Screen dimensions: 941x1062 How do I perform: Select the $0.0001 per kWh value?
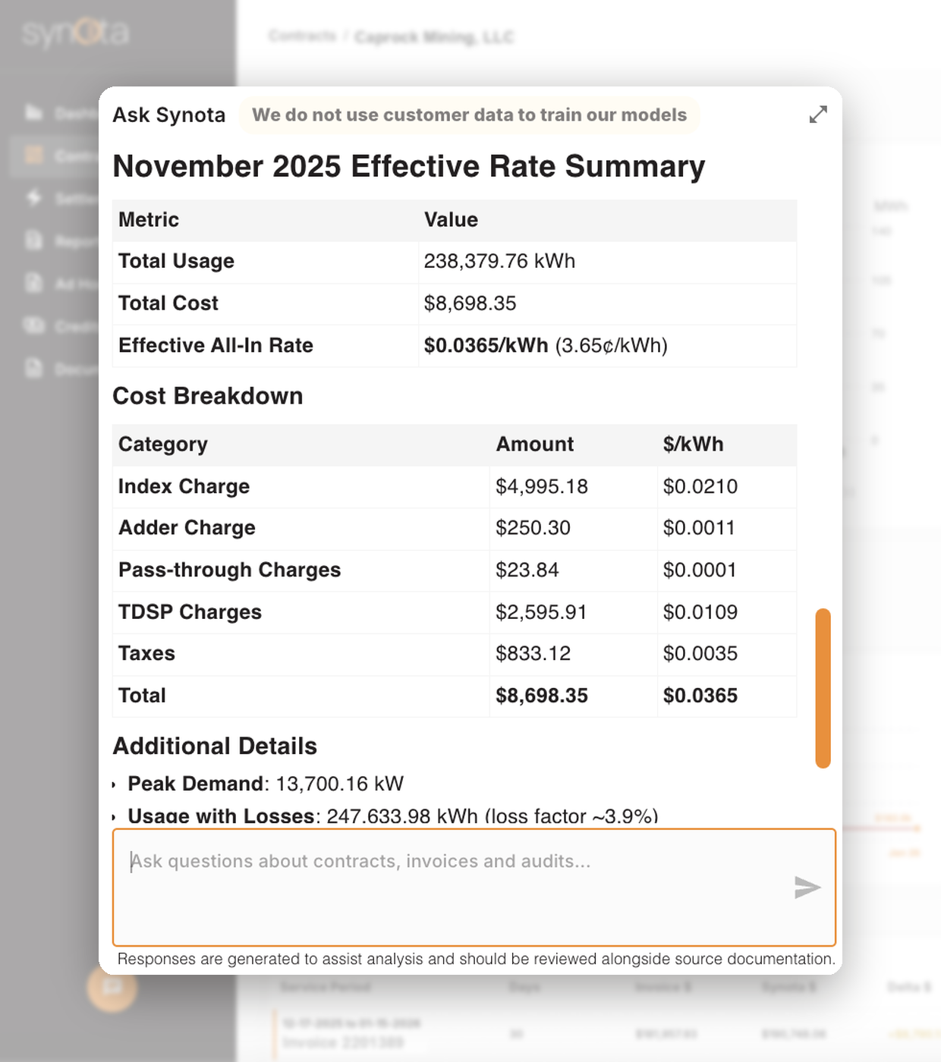pos(700,570)
